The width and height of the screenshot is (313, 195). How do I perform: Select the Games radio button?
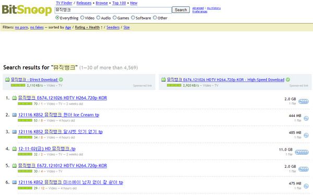coord(115,18)
